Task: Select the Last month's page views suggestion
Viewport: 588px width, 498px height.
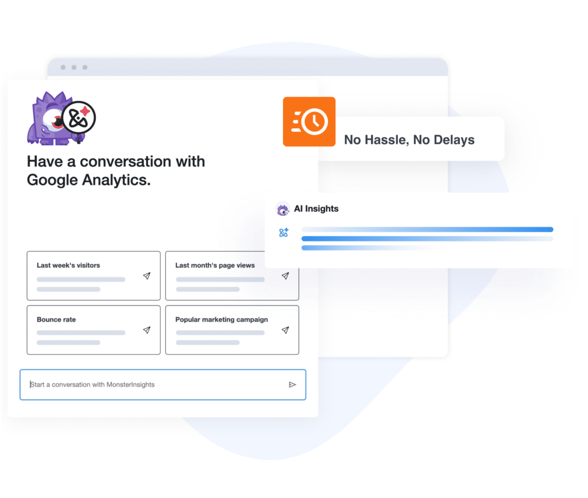Action: 232,276
